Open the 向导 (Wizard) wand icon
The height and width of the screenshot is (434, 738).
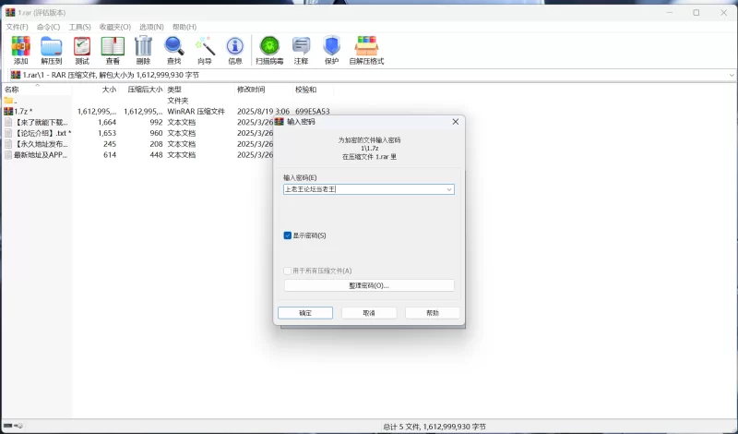click(205, 46)
